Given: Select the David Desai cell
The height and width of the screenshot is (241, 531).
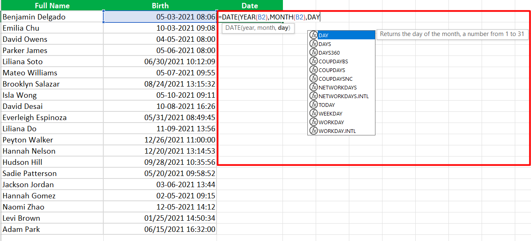Looking at the screenshot, I should (x=52, y=106).
